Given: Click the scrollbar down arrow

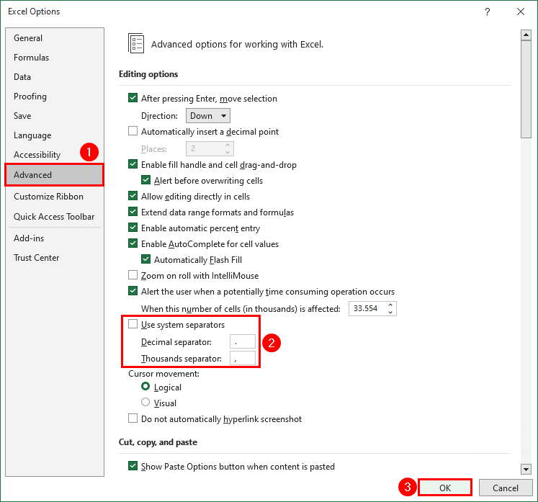Looking at the screenshot, I should 526,469.
